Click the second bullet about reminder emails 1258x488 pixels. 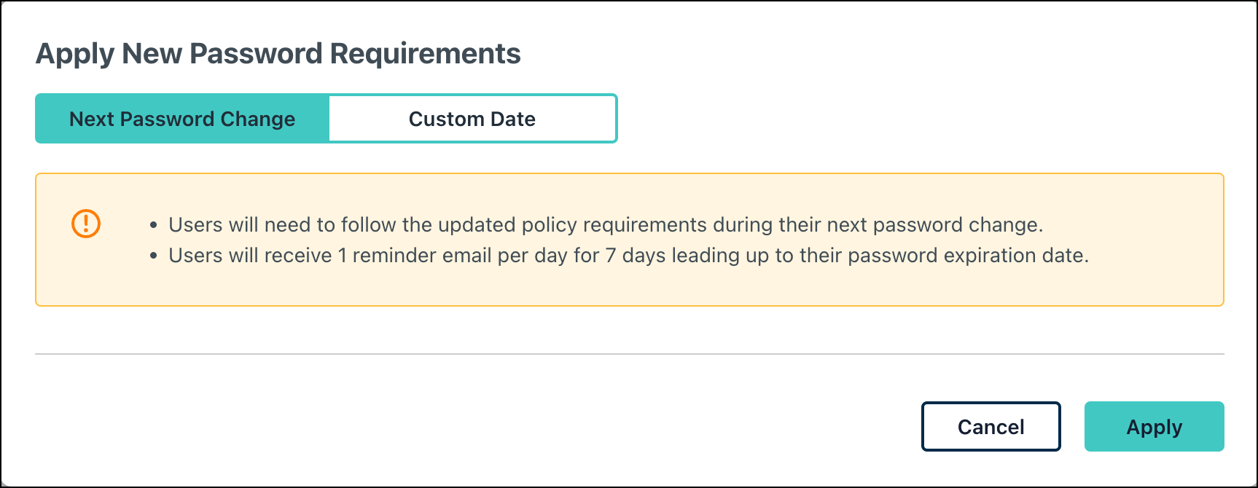[628, 256]
